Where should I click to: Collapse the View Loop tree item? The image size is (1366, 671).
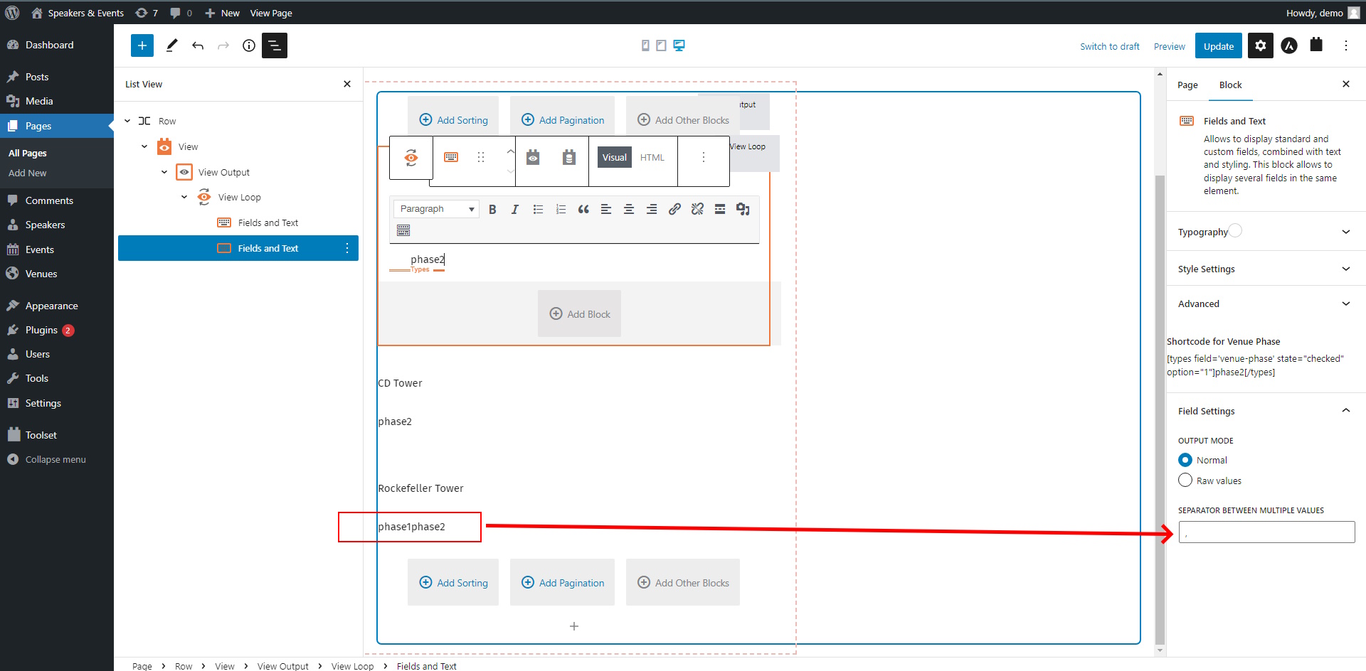coord(184,197)
